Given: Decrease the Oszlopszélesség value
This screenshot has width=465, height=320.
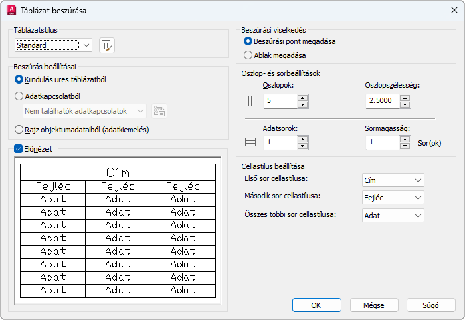Looking at the screenshot, I should point(405,105).
